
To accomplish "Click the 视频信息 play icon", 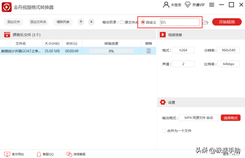I will click(x=163, y=35).
